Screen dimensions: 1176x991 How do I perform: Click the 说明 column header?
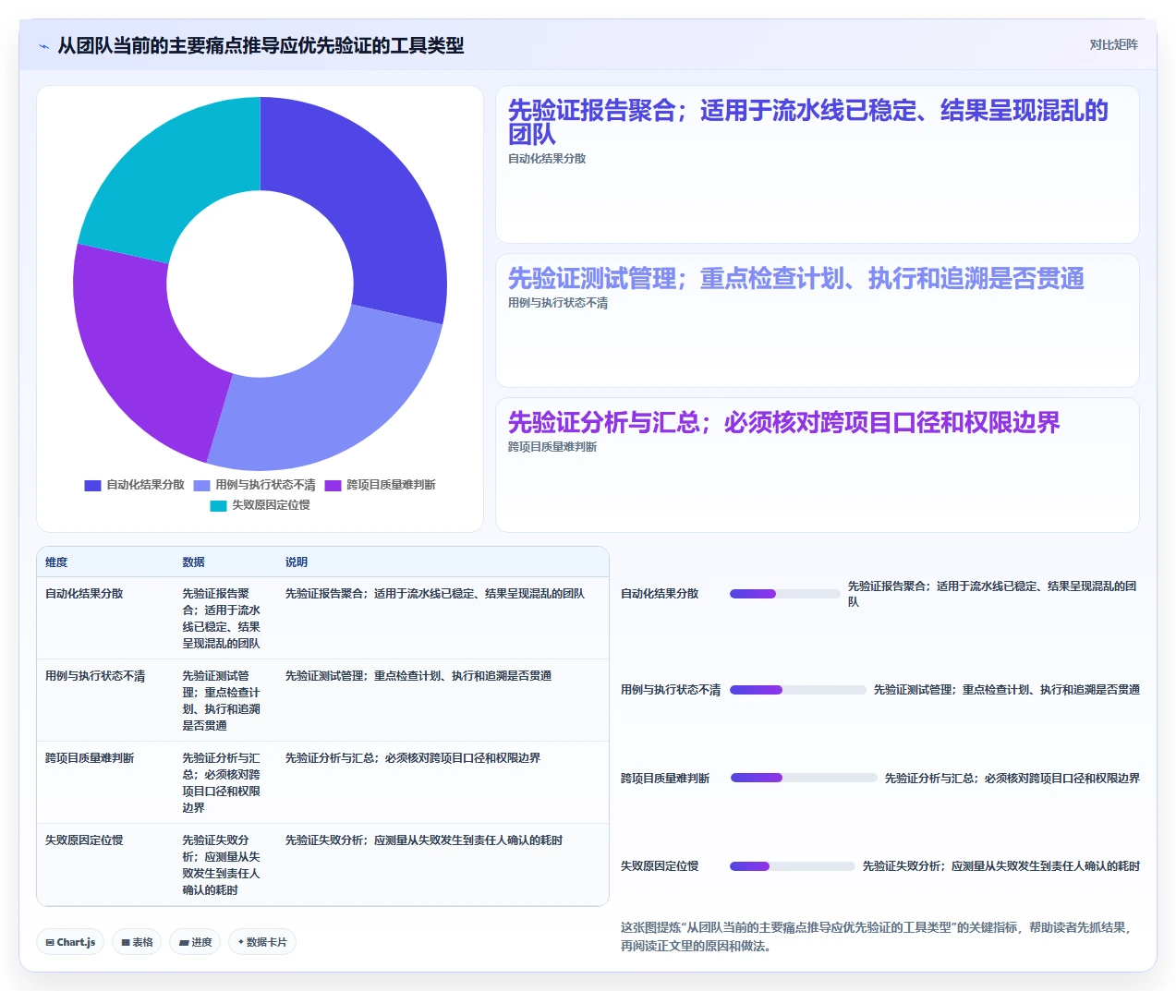click(x=297, y=562)
